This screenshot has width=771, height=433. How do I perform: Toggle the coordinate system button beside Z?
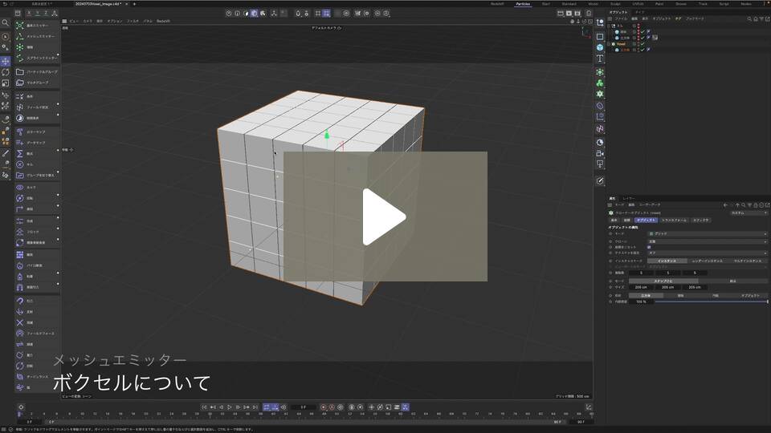[54, 14]
